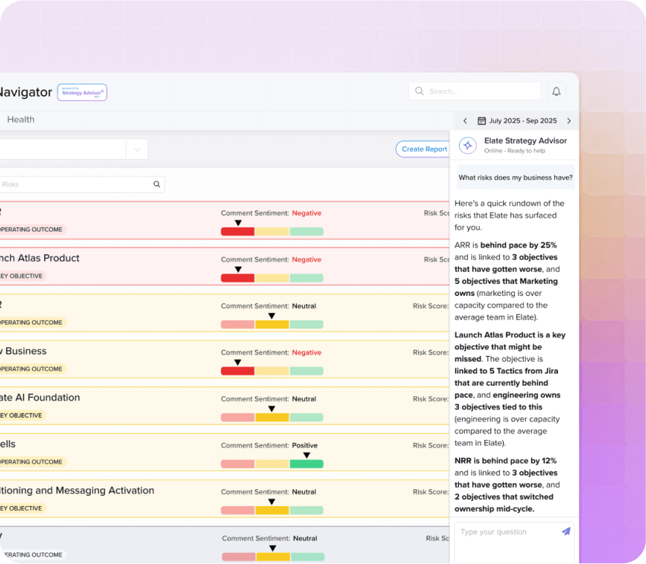Click the Elate Strategy Advisor title
This screenshot has width=646, height=564.
pos(525,141)
